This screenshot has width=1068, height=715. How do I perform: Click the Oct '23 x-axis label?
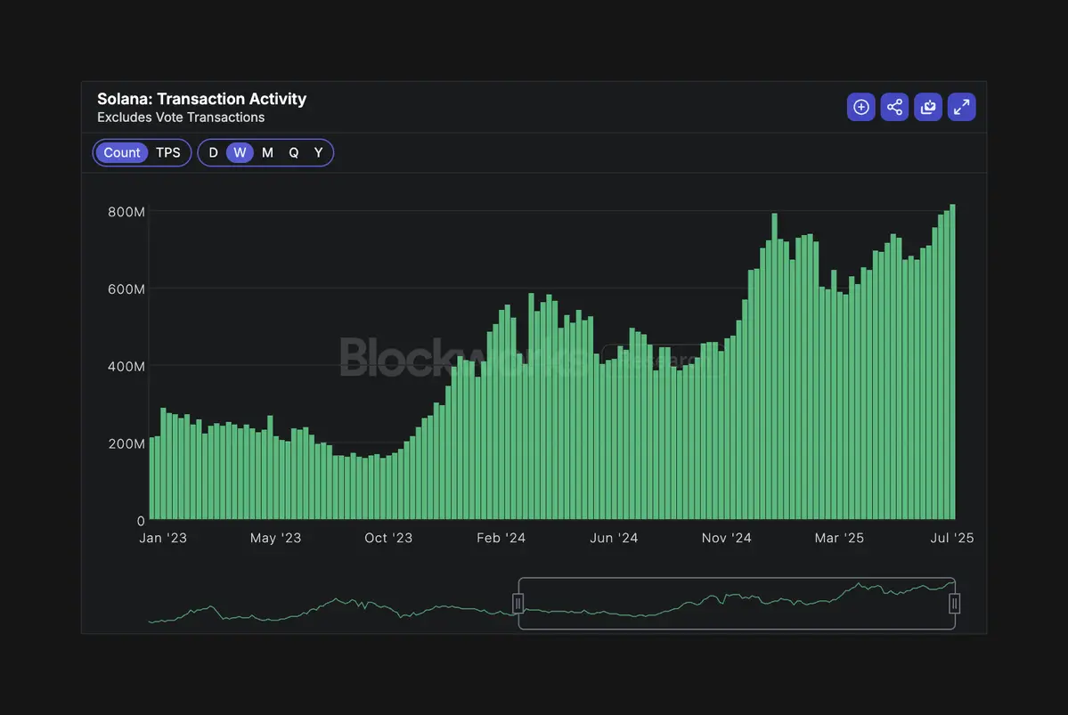(x=388, y=538)
